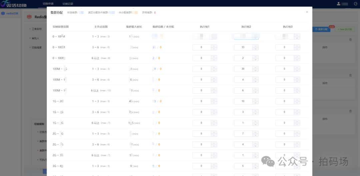
Task: Switch to the 切换申请 tab
Action: [x=48, y=4]
